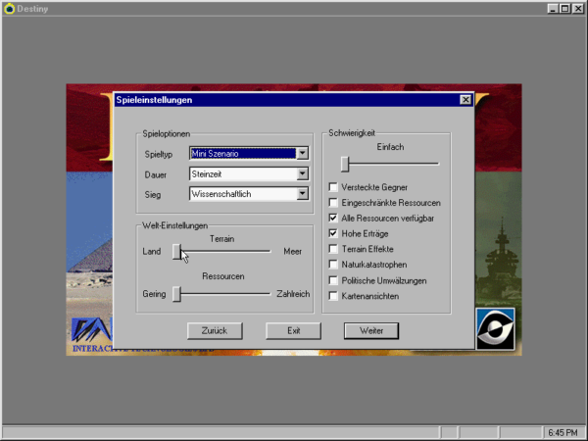This screenshot has height=441, width=588.
Task: Click the Terrain Land-Meer slider handle
Action: point(177,252)
